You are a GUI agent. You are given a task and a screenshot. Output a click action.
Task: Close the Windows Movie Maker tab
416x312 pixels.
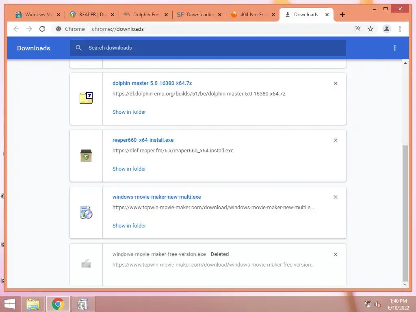(58, 15)
